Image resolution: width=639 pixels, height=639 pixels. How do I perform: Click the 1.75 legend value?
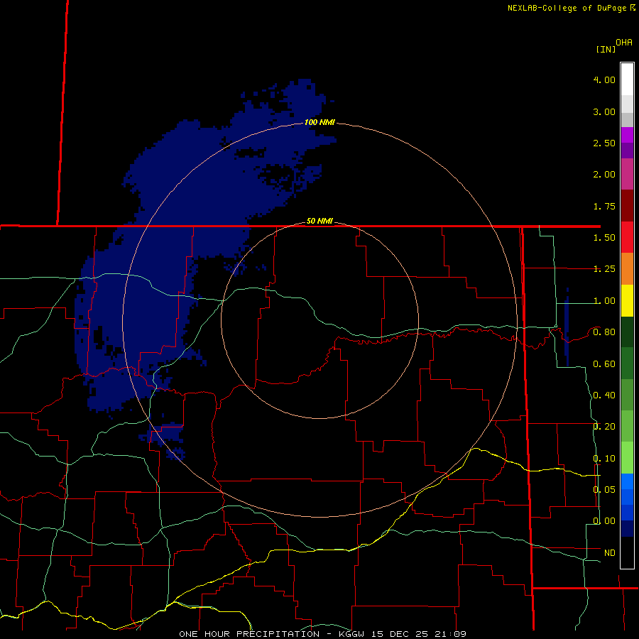click(604, 206)
